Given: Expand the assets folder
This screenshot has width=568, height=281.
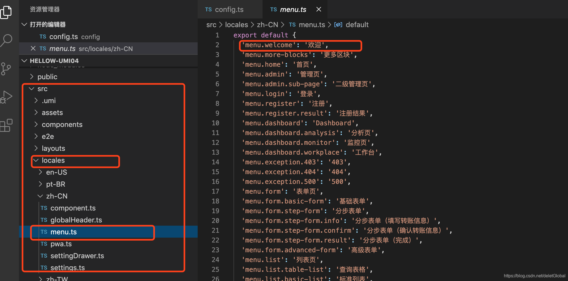Looking at the screenshot, I should click(x=36, y=113).
